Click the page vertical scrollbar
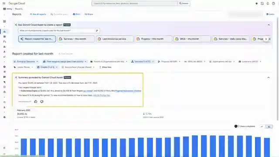The image size is (279, 157). (x=278, y=69)
